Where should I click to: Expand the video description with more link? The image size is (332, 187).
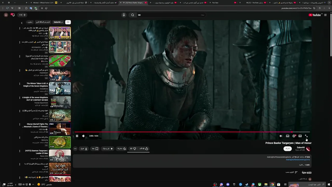(x=301, y=165)
